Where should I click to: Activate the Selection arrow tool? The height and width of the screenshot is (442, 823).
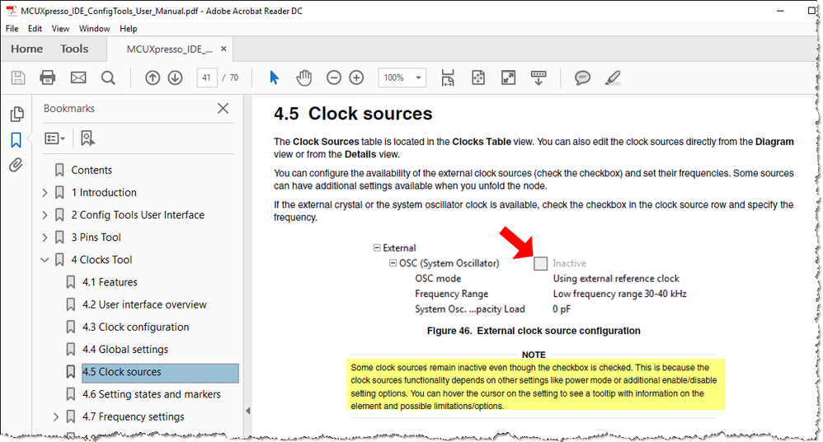coord(274,78)
